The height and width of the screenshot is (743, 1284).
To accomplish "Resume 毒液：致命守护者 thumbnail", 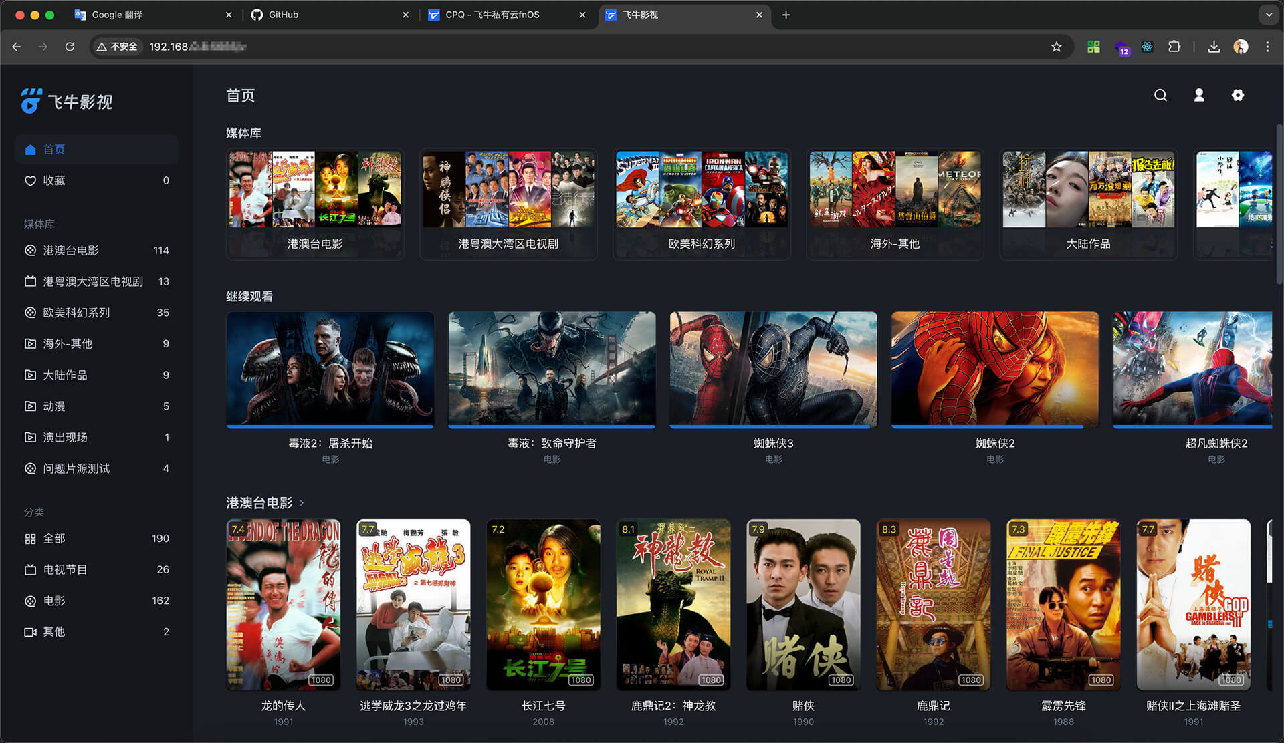I will pos(552,368).
